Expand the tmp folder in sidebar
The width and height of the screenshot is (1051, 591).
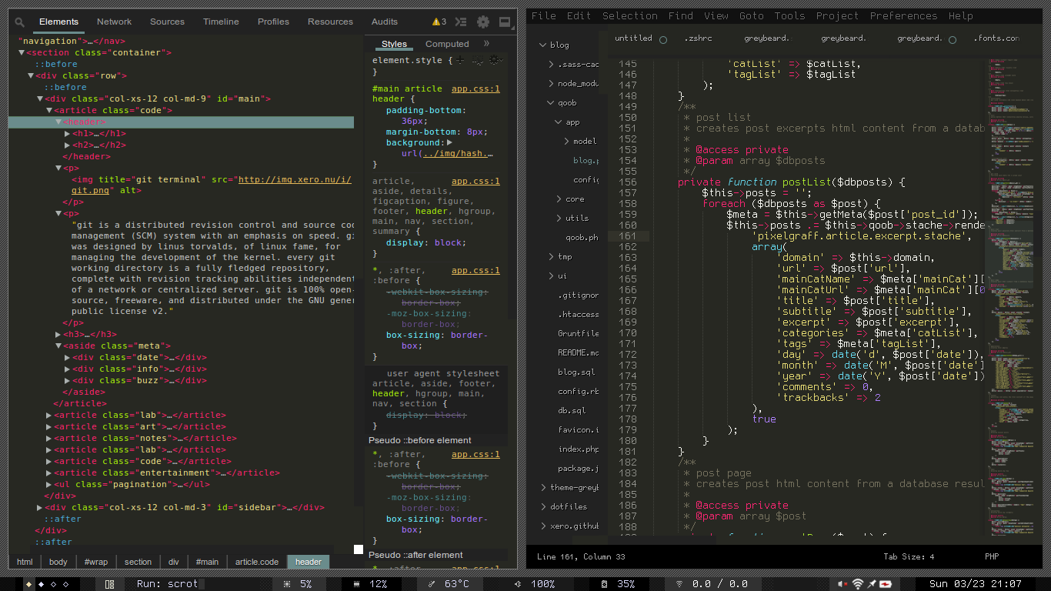(551, 257)
